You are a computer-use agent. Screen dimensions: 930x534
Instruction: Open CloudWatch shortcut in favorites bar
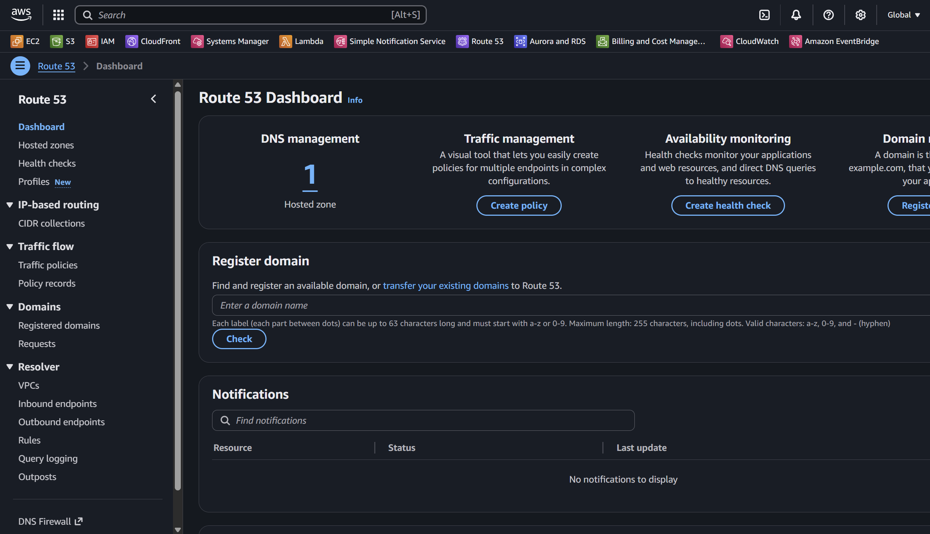(x=750, y=41)
